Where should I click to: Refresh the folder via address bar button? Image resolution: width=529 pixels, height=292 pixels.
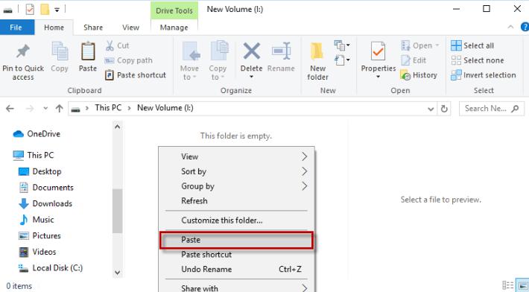[444, 109]
